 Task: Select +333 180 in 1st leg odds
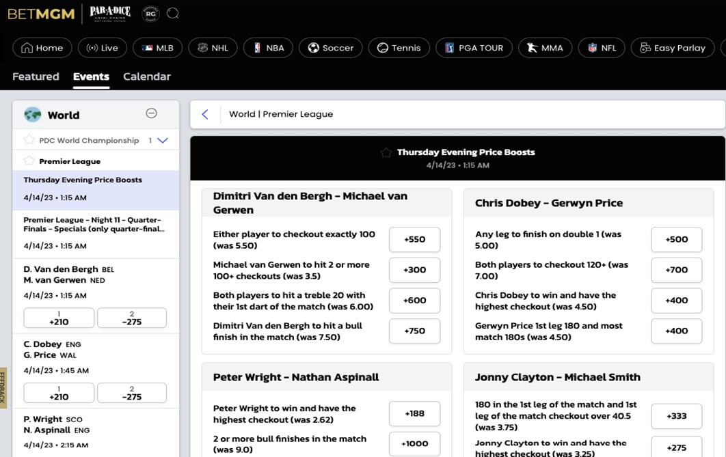[677, 416]
